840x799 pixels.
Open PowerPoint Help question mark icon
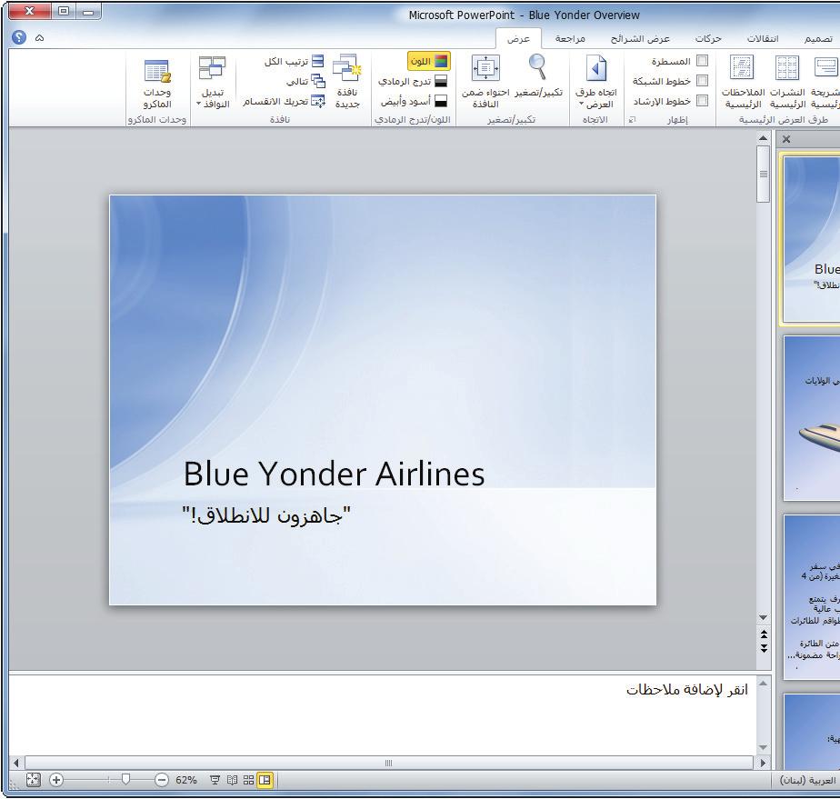coord(19,37)
